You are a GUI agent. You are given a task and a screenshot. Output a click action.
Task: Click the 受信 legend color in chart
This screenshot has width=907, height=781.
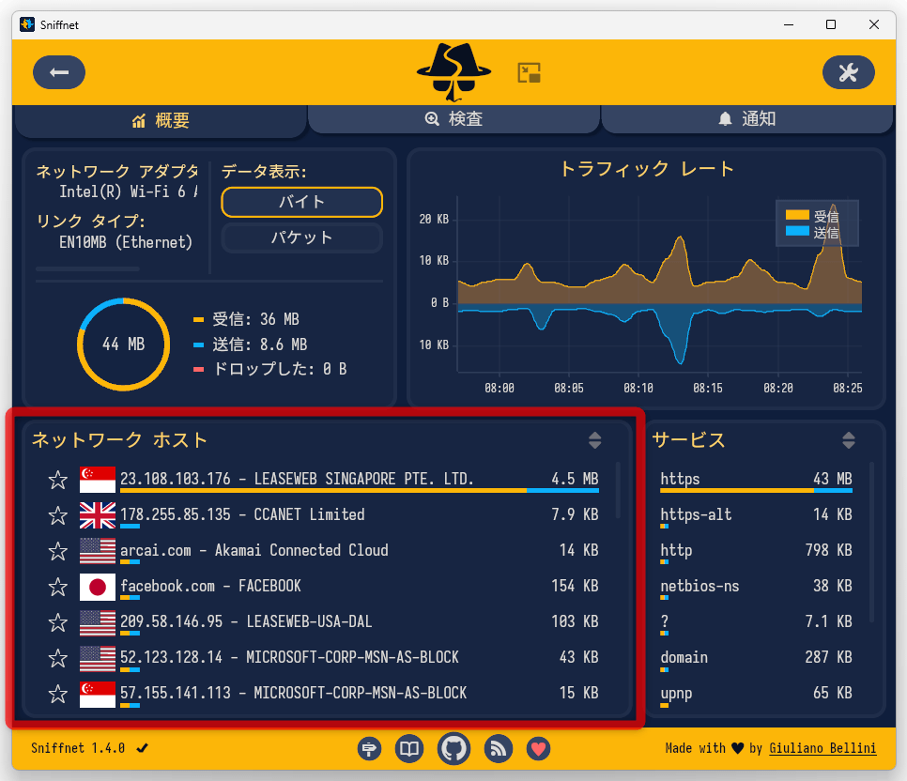point(796,215)
